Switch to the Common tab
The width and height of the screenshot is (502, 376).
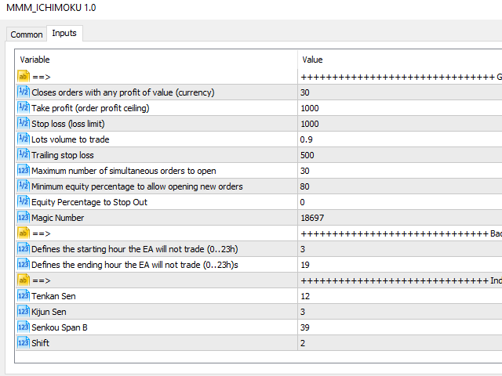tap(27, 34)
